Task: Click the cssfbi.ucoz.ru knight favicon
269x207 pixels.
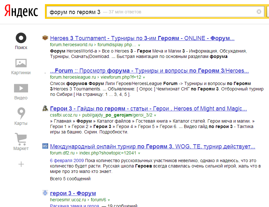Action: point(45,108)
